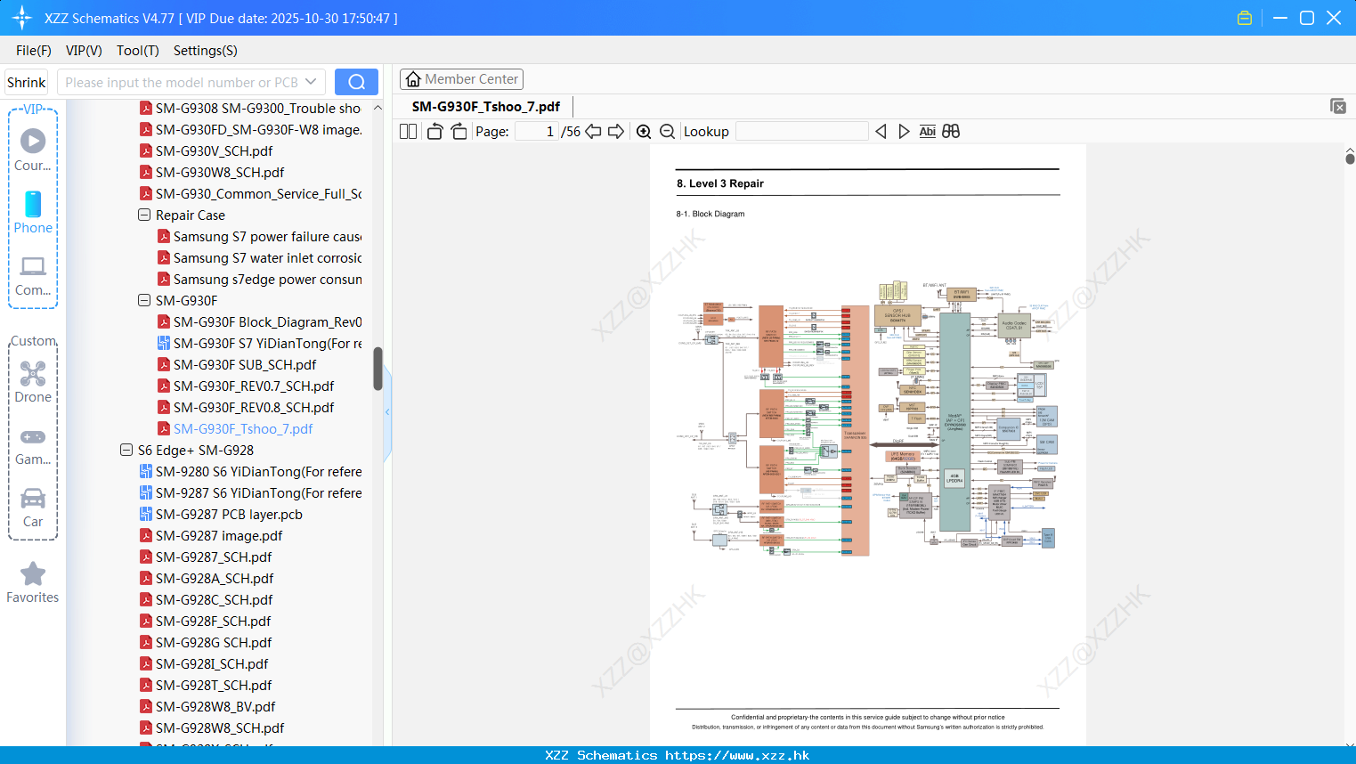The width and height of the screenshot is (1356, 764).
Task: Open Samsung s7edge power consumption case
Action: coord(267,280)
